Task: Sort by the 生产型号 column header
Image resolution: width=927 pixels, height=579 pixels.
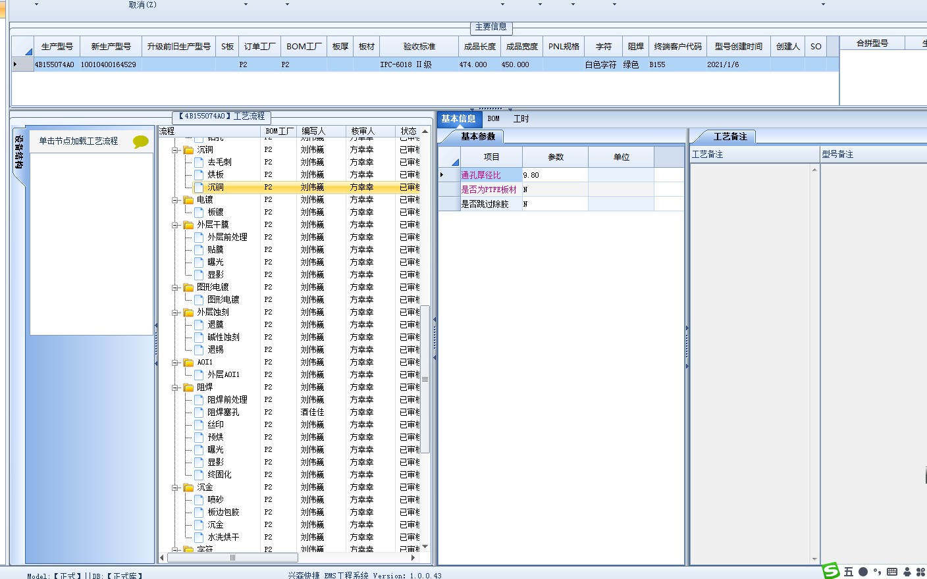Action: pos(57,46)
